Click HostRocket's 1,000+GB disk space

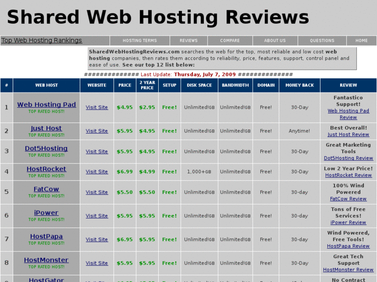tap(199, 172)
